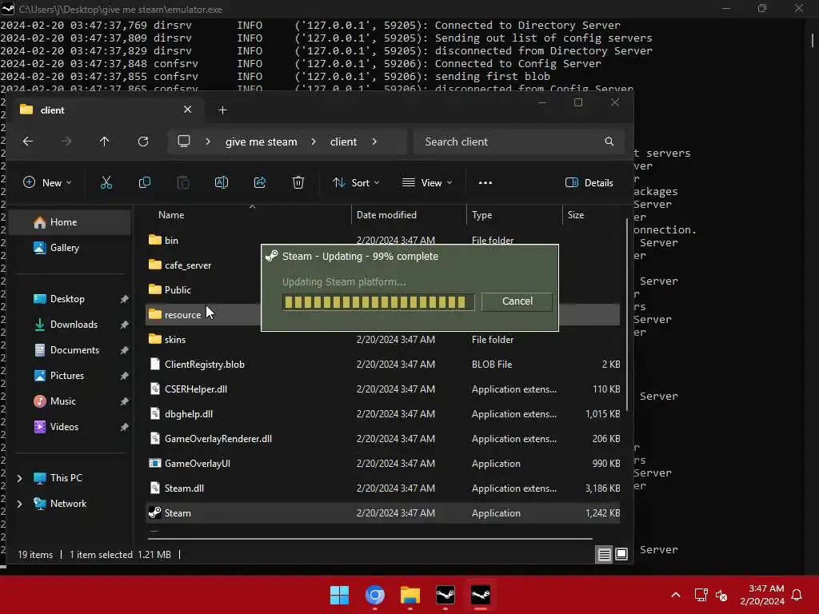Go back with the left arrow
This screenshot has width=819, height=614.
coord(28,142)
